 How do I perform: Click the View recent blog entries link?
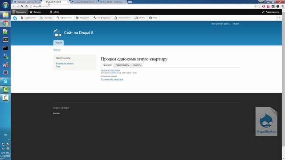click(110, 70)
